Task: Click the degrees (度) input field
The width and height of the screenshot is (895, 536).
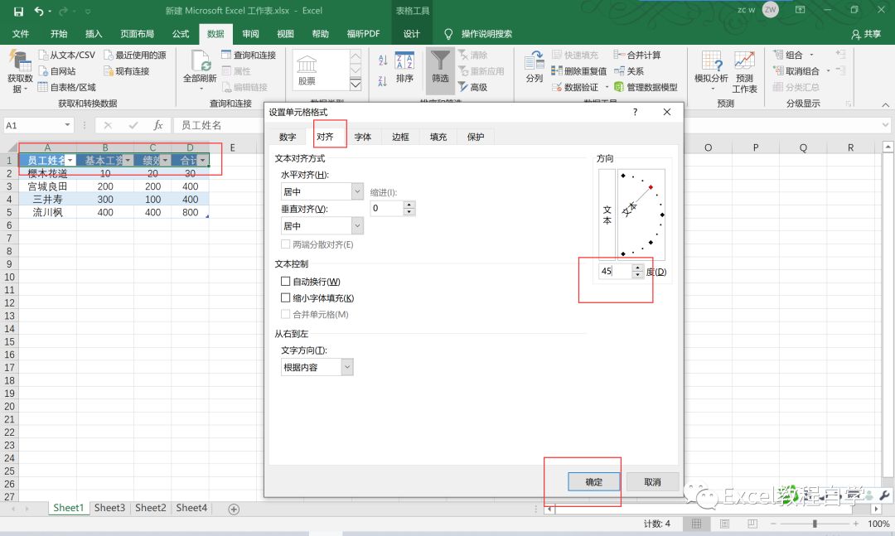Action: pos(615,271)
